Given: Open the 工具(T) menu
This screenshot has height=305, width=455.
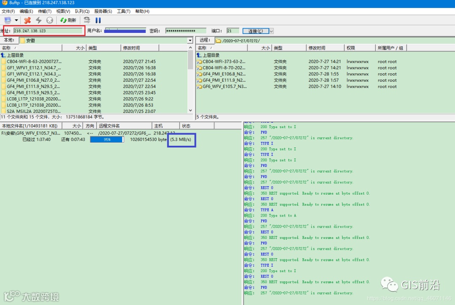Looking at the screenshot, I should click(x=123, y=11).
